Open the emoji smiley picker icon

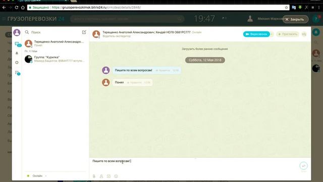116,176
